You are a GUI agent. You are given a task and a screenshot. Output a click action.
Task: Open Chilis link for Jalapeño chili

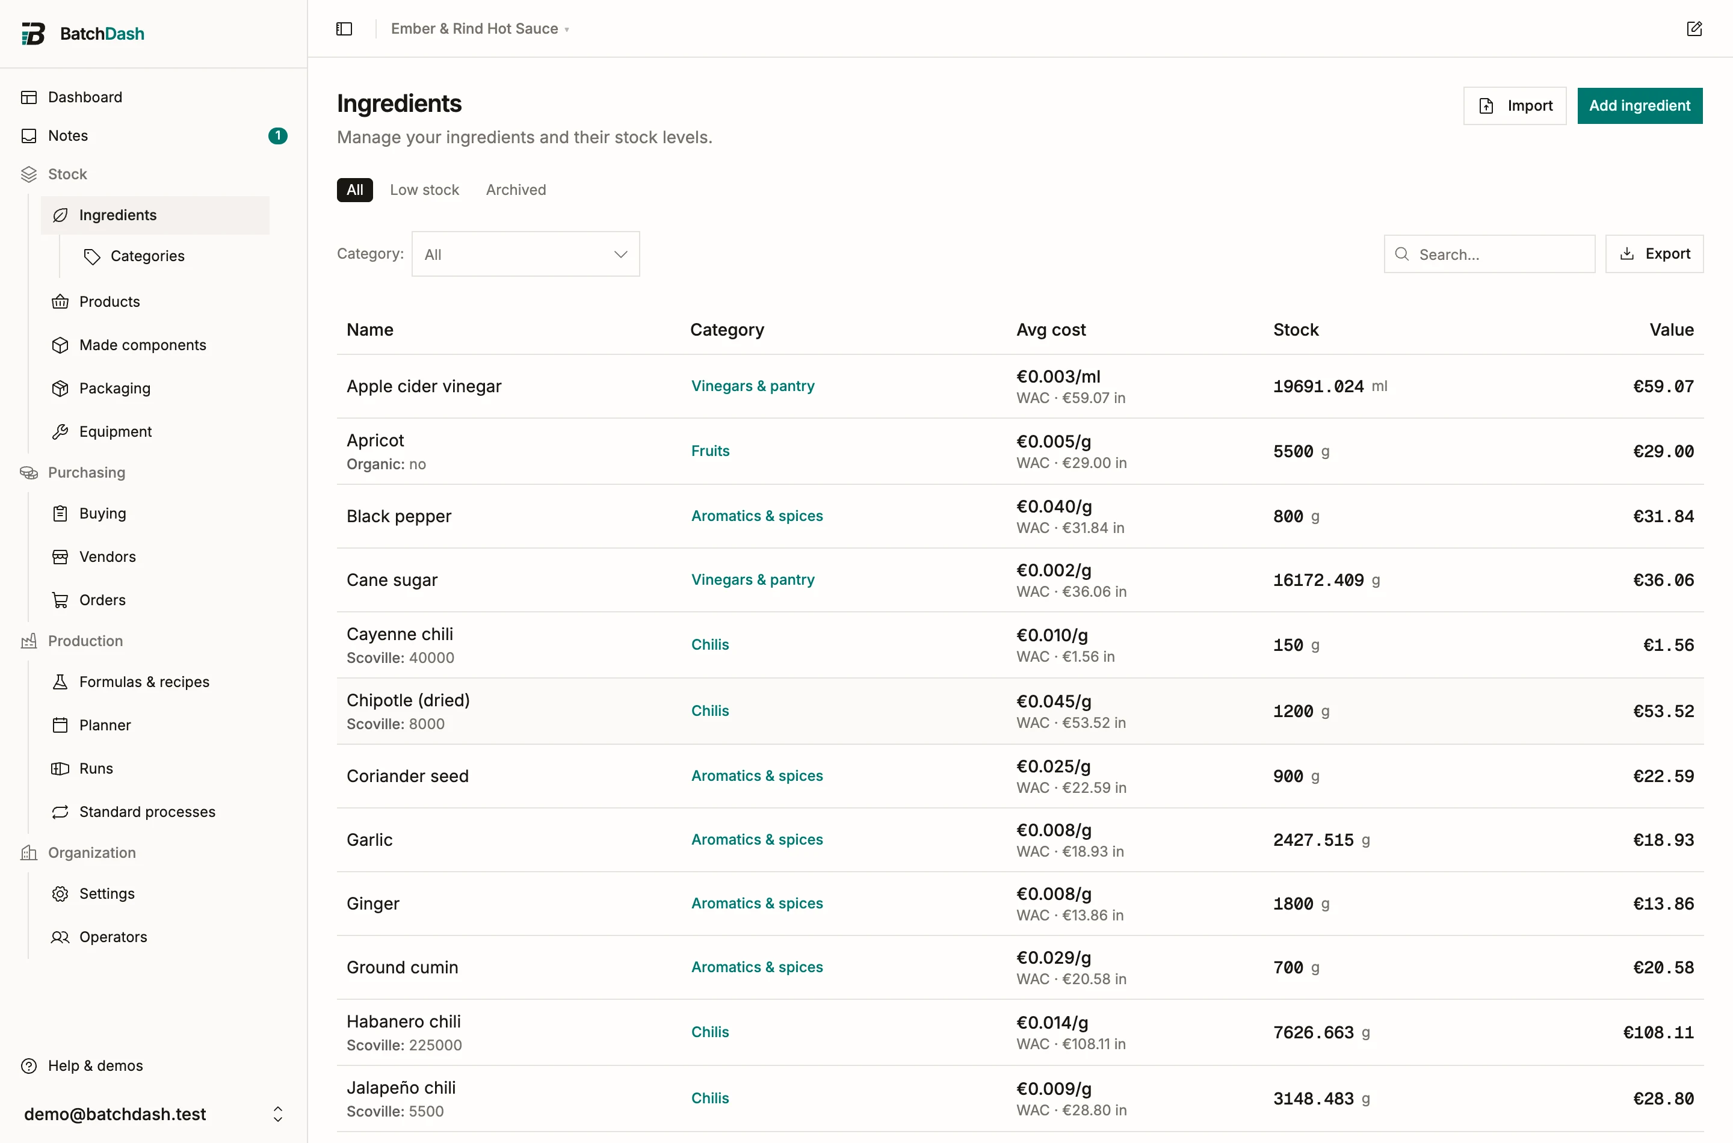[709, 1098]
